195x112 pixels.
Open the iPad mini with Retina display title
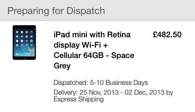[x=94, y=50]
